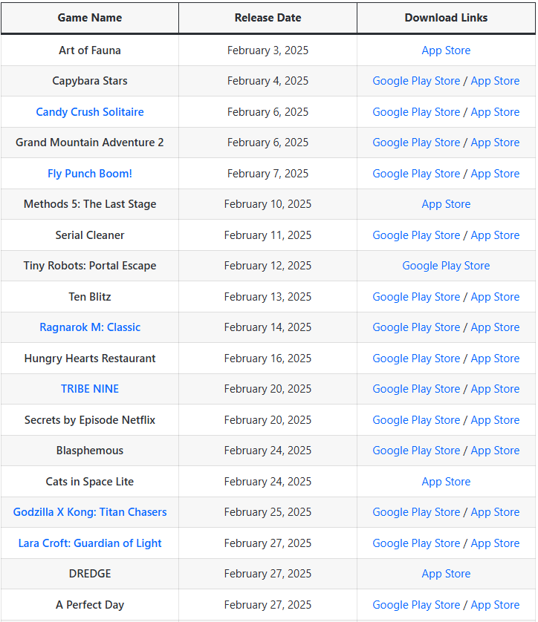Open the Ragnarok M: Classic link
538x622 pixels.
coord(90,327)
